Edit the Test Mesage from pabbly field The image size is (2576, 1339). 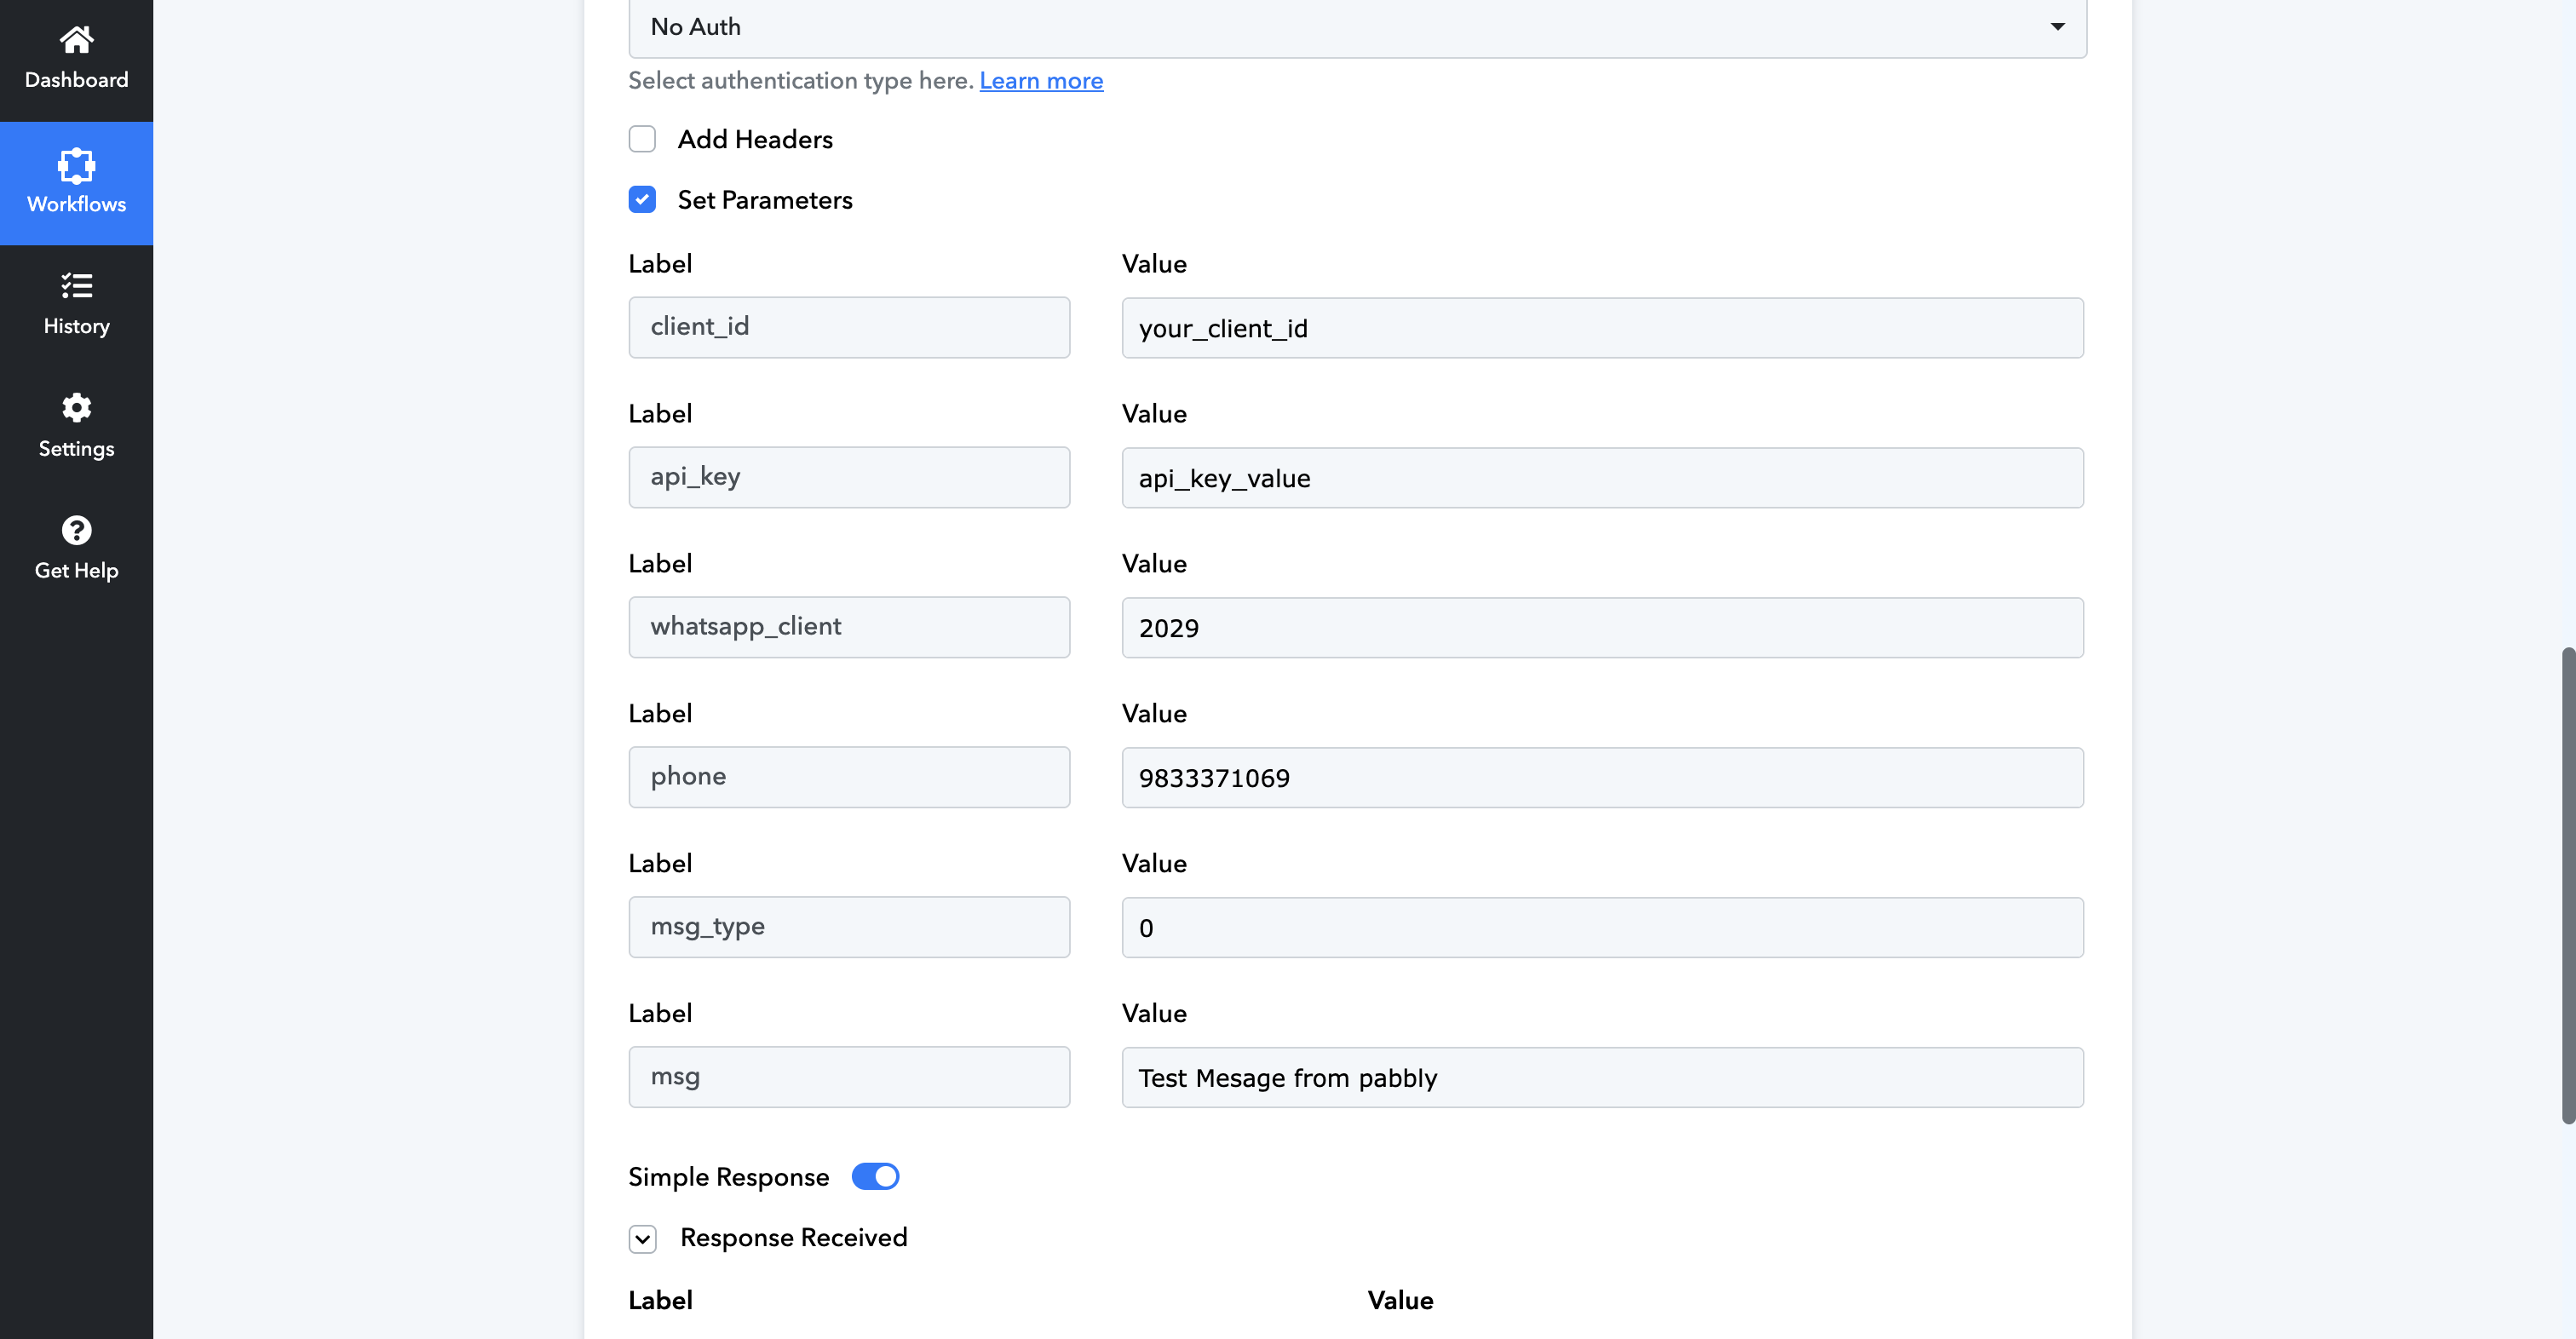click(1602, 1078)
